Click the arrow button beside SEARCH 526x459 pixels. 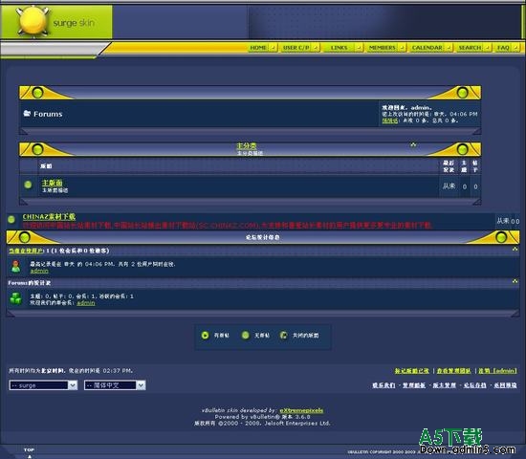pos(488,48)
